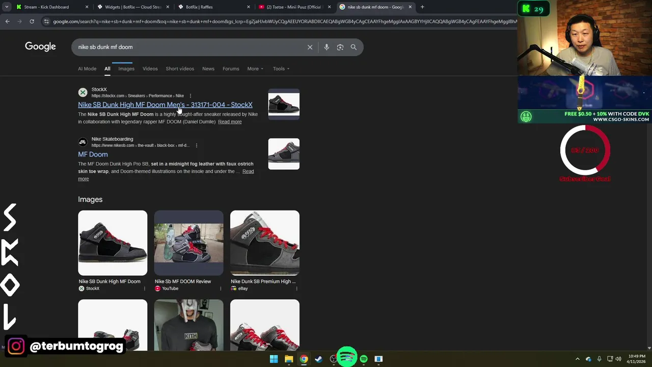652x367 pixels.
Task: Click the eBay source label under image
Action: (239, 289)
